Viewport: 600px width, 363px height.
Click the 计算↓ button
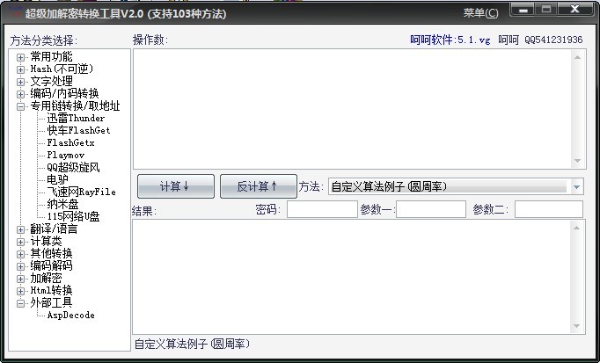(175, 186)
